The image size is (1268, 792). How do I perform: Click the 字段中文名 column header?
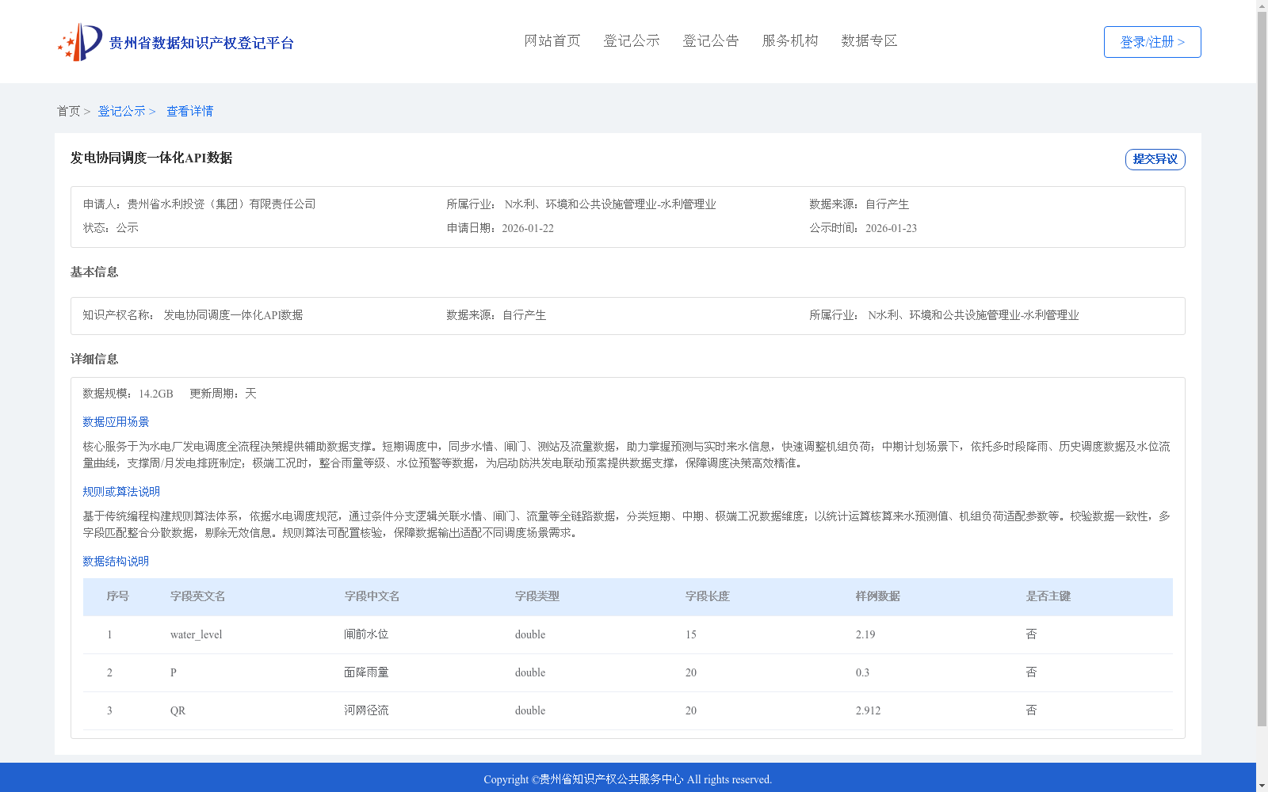pos(372,596)
